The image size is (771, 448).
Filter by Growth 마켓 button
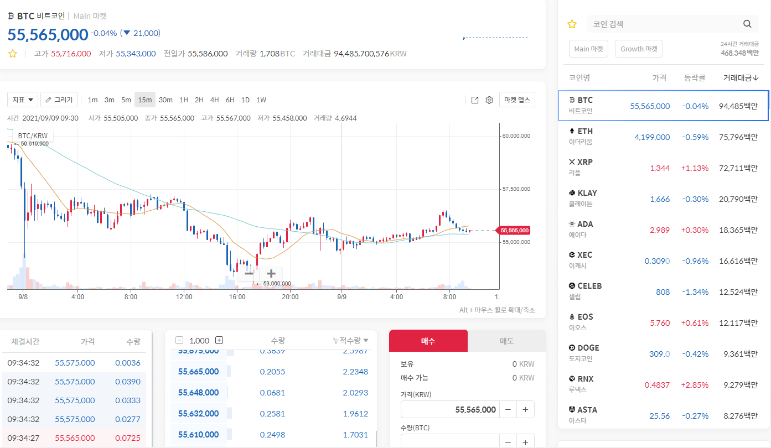tap(639, 49)
